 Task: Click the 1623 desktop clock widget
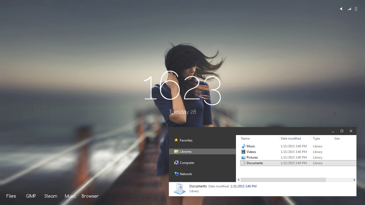pyautogui.click(x=183, y=88)
